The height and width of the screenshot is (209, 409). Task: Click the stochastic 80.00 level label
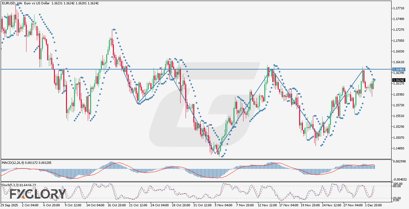click(397, 187)
